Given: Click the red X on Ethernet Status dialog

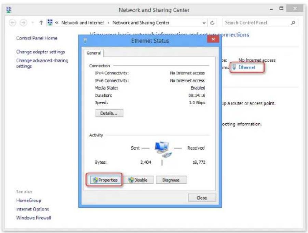Looking at the screenshot, I should pyautogui.click(x=213, y=40).
